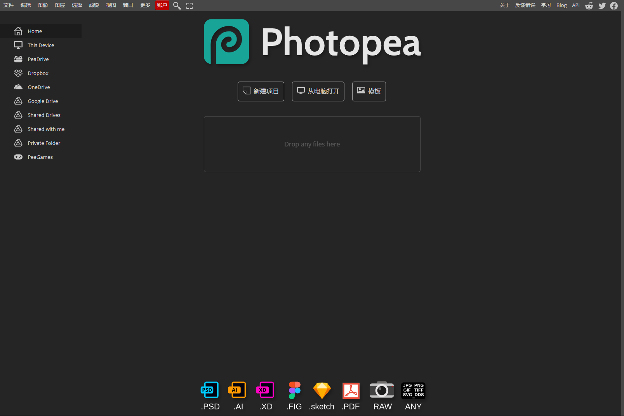The width and height of the screenshot is (624, 416).
Task: Click the .PDF format icon
Action: [x=351, y=391]
